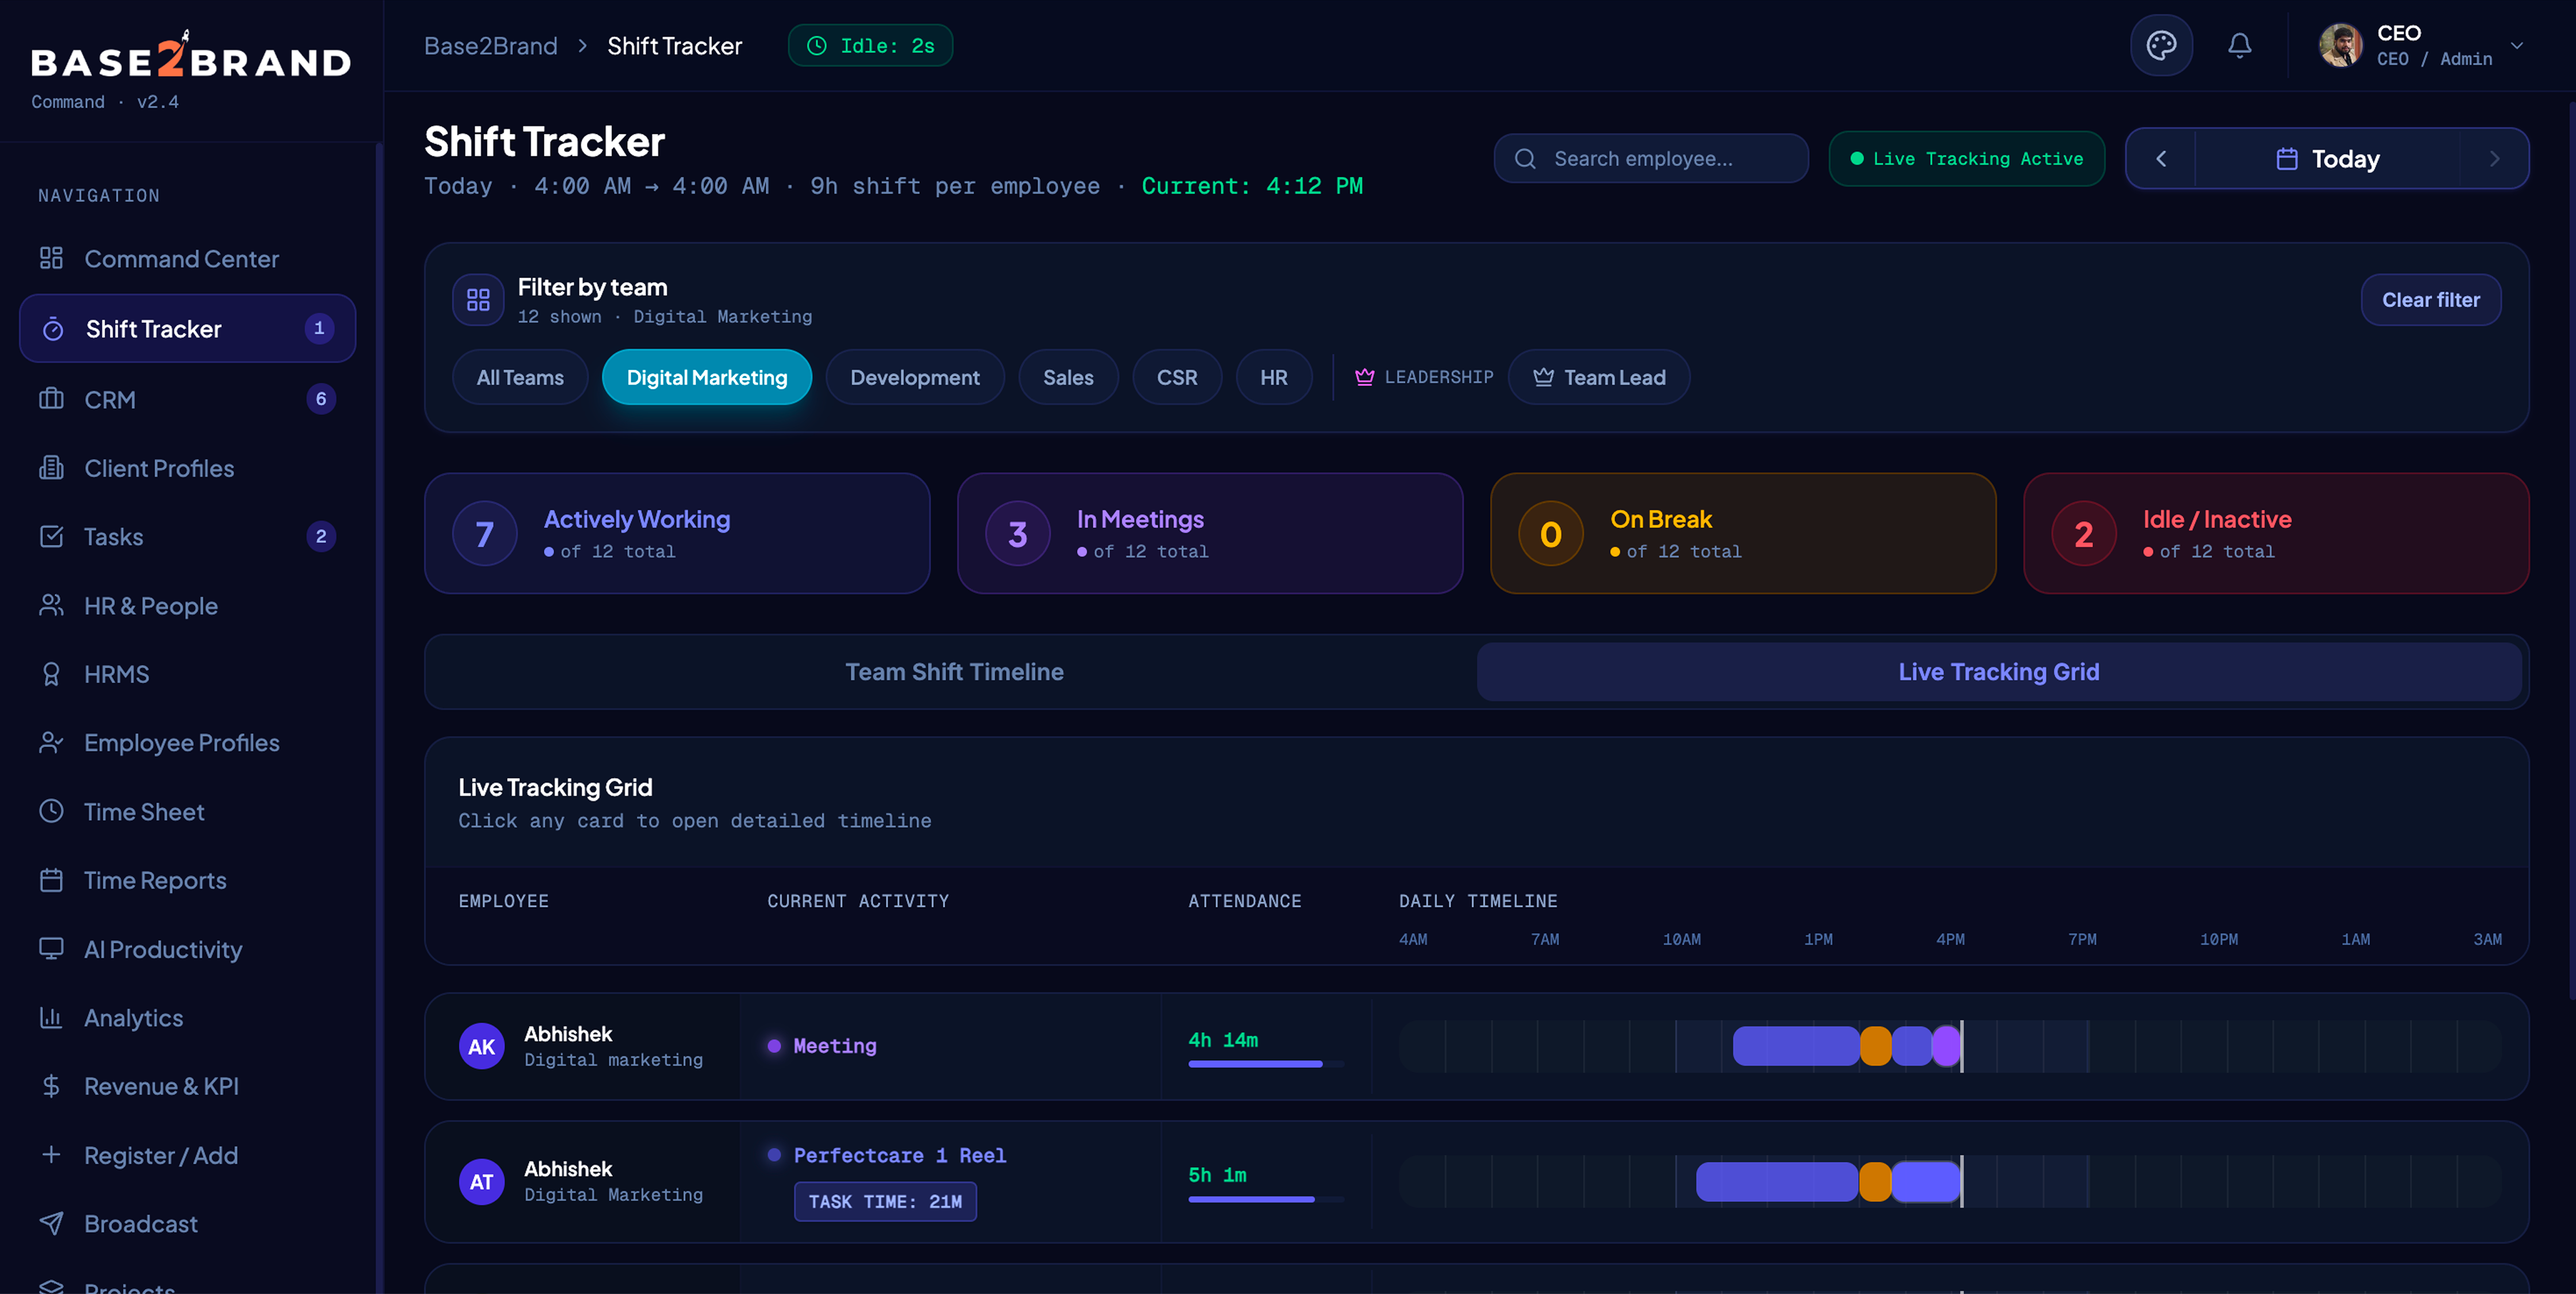
Task: Expand the CEO account dropdown chevron
Action: [x=2517, y=46]
